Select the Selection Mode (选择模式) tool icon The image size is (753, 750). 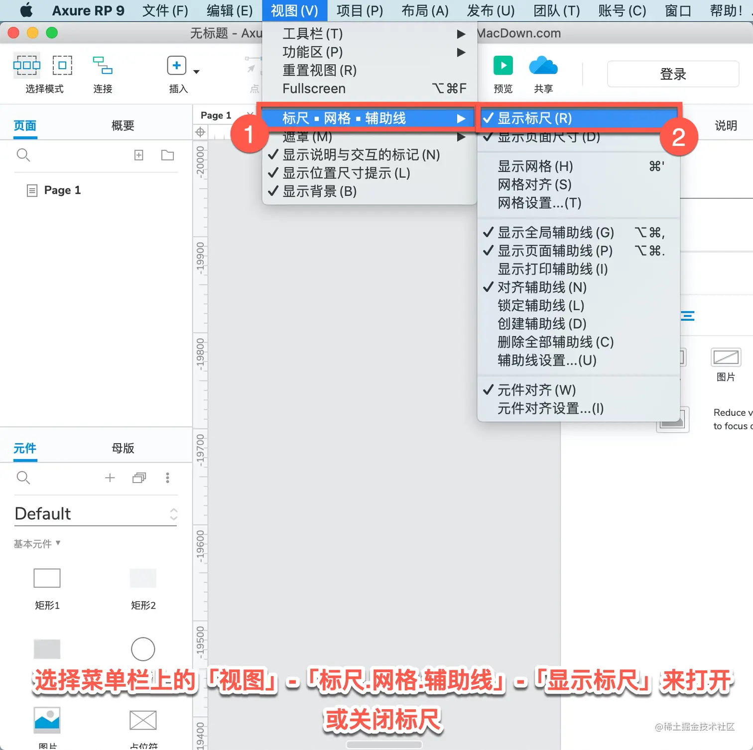point(27,65)
